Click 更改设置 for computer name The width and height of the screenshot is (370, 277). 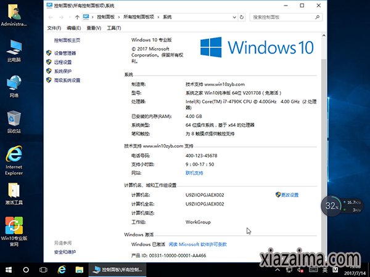(x=290, y=195)
